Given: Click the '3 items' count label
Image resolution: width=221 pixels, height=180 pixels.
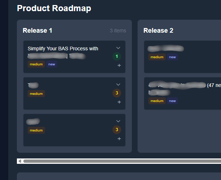Looking at the screenshot, I should click(x=118, y=31).
